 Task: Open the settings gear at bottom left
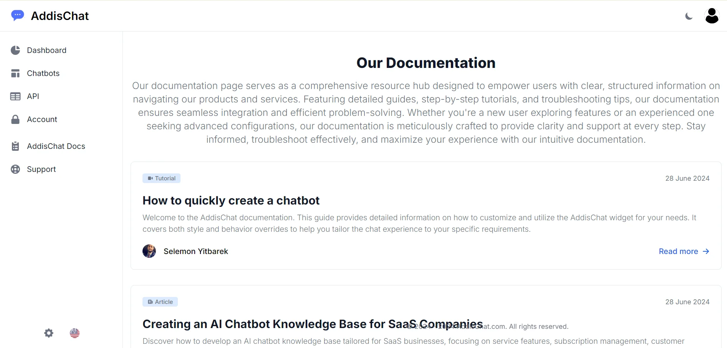[x=48, y=333]
